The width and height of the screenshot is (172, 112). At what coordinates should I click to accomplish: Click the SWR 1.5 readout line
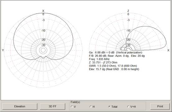tap(113, 66)
